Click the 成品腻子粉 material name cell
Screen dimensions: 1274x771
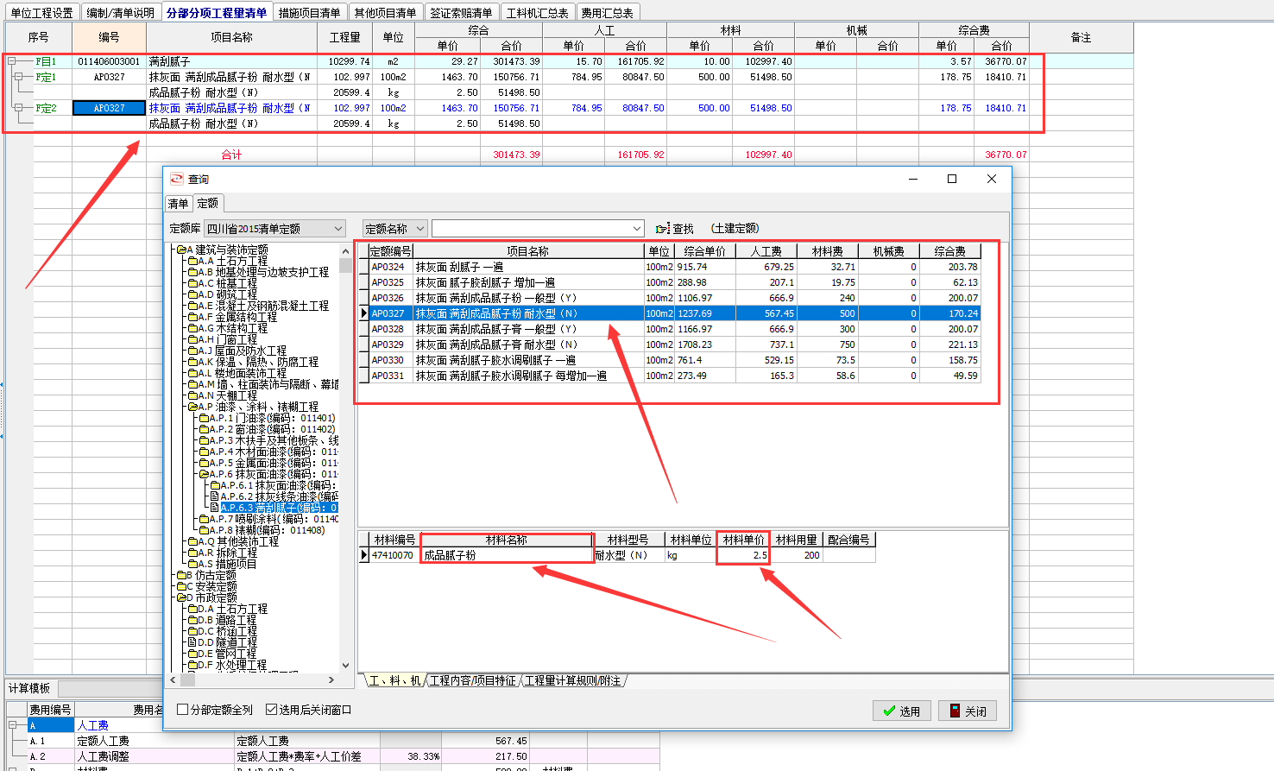pos(507,555)
